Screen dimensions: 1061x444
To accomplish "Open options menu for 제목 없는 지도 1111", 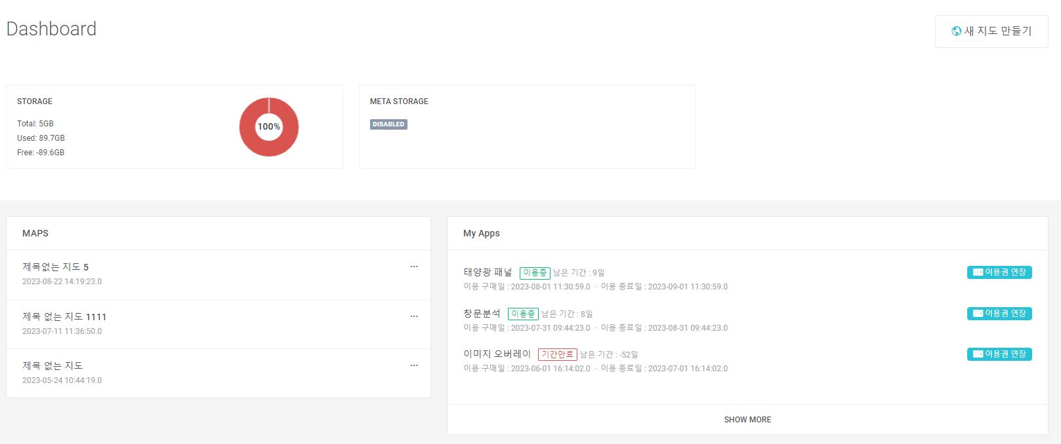I will pos(414,316).
